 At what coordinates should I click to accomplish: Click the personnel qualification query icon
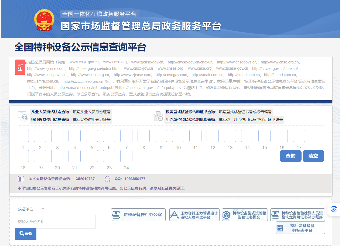pos(23,116)
